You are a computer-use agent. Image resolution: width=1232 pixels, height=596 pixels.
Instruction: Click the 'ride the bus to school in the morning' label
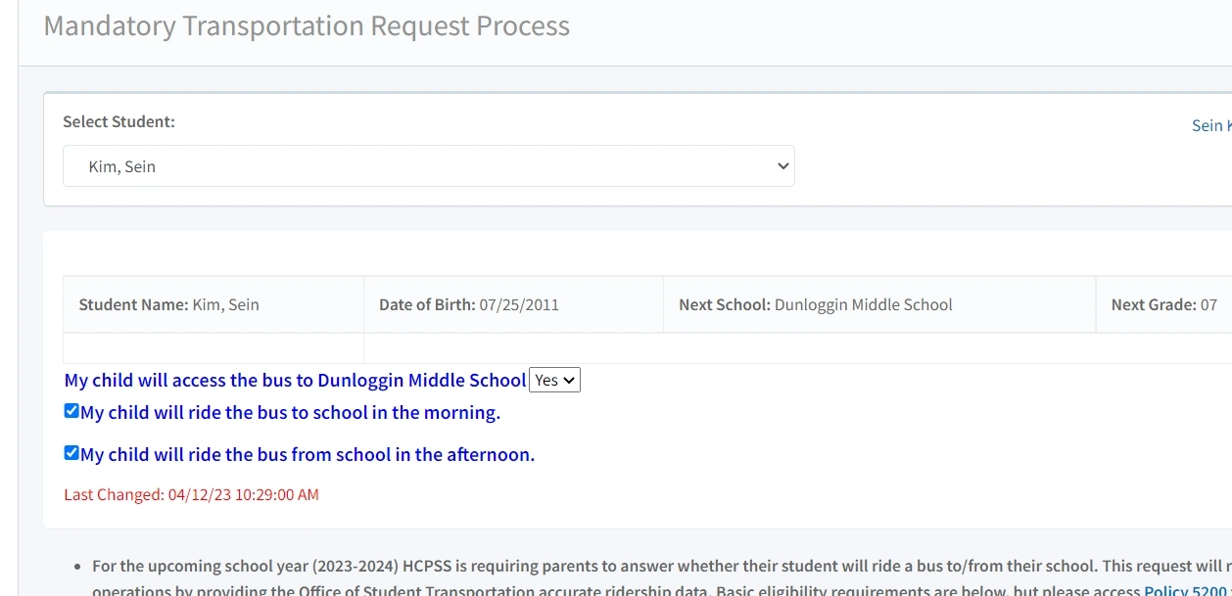(291, 413)
